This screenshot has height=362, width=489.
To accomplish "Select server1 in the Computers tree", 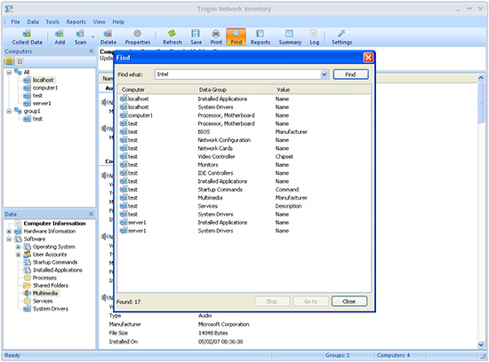I will click(42, 103).
